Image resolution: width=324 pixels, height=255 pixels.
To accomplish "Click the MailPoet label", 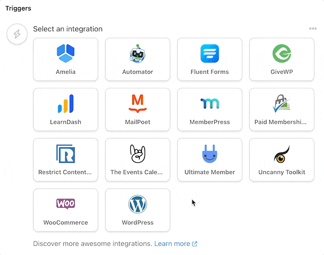I will pyautogui.click(x=138, y=122).
